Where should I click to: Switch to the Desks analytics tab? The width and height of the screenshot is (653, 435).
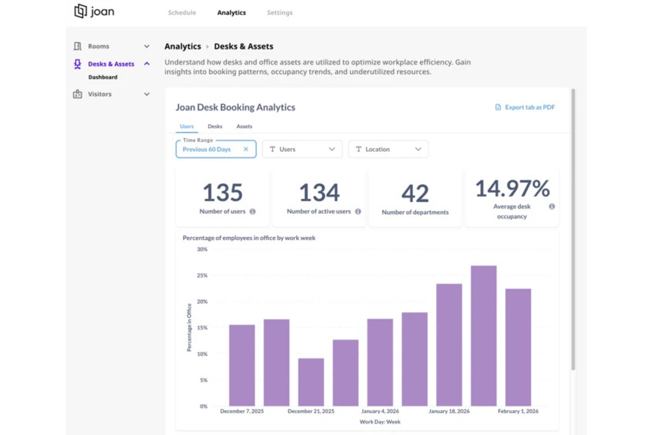pyautogui.click(x=215, y=126)
